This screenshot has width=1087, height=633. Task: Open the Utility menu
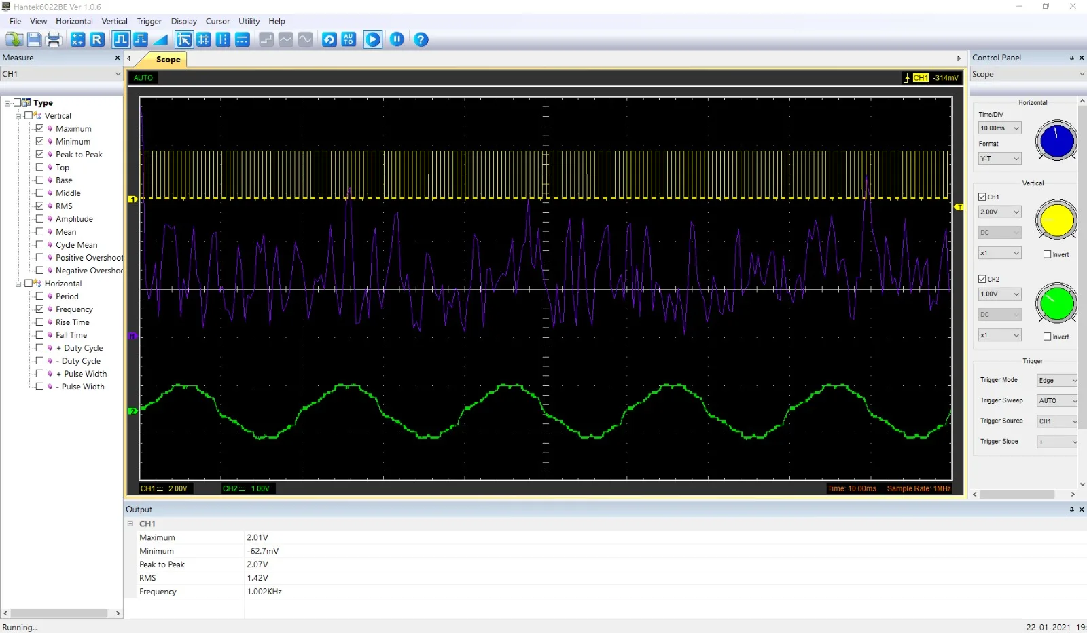(249, 21)
